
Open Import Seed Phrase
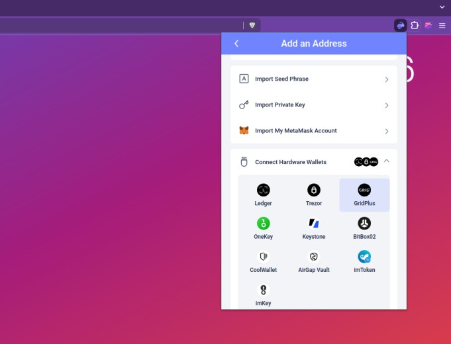point(314,79)
